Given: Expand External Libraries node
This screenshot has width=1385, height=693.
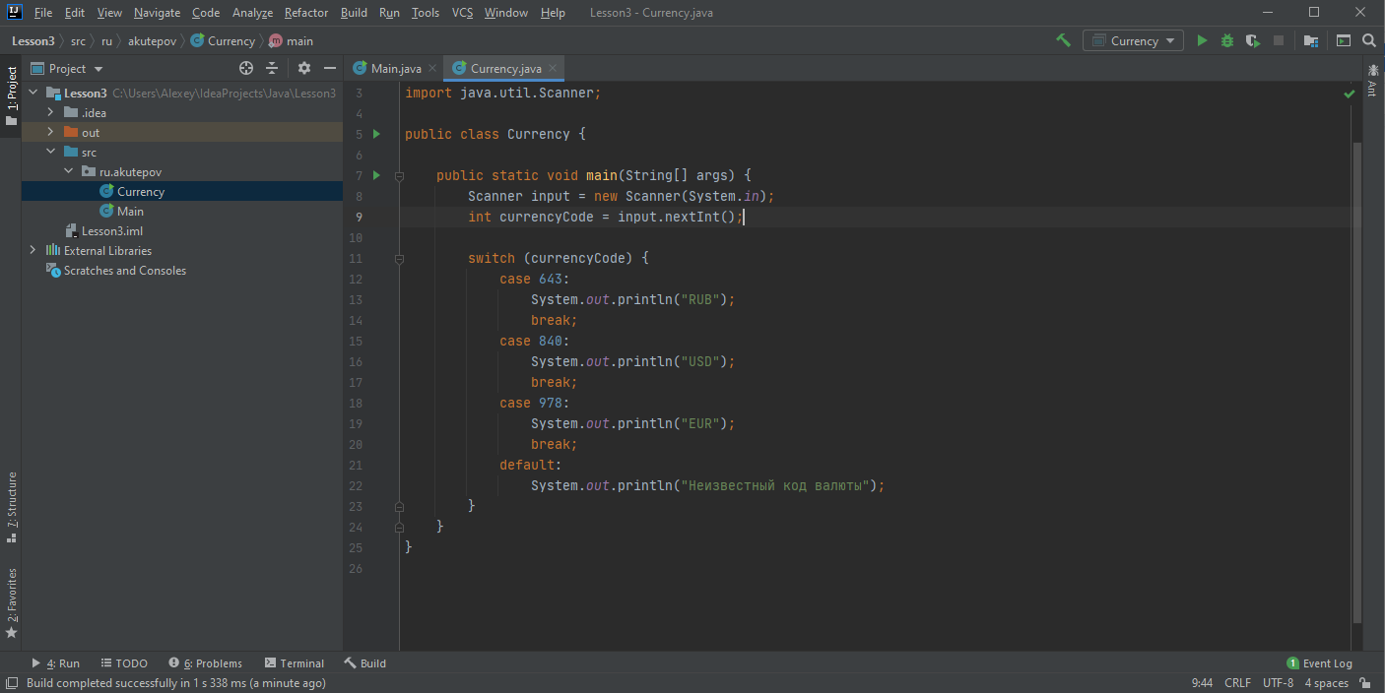Looking at the screenshot, I should tap(33, 250).
